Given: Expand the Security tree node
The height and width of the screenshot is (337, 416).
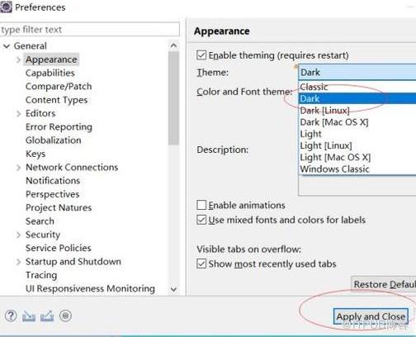Looking at the screenshot, I should [18, 235].
